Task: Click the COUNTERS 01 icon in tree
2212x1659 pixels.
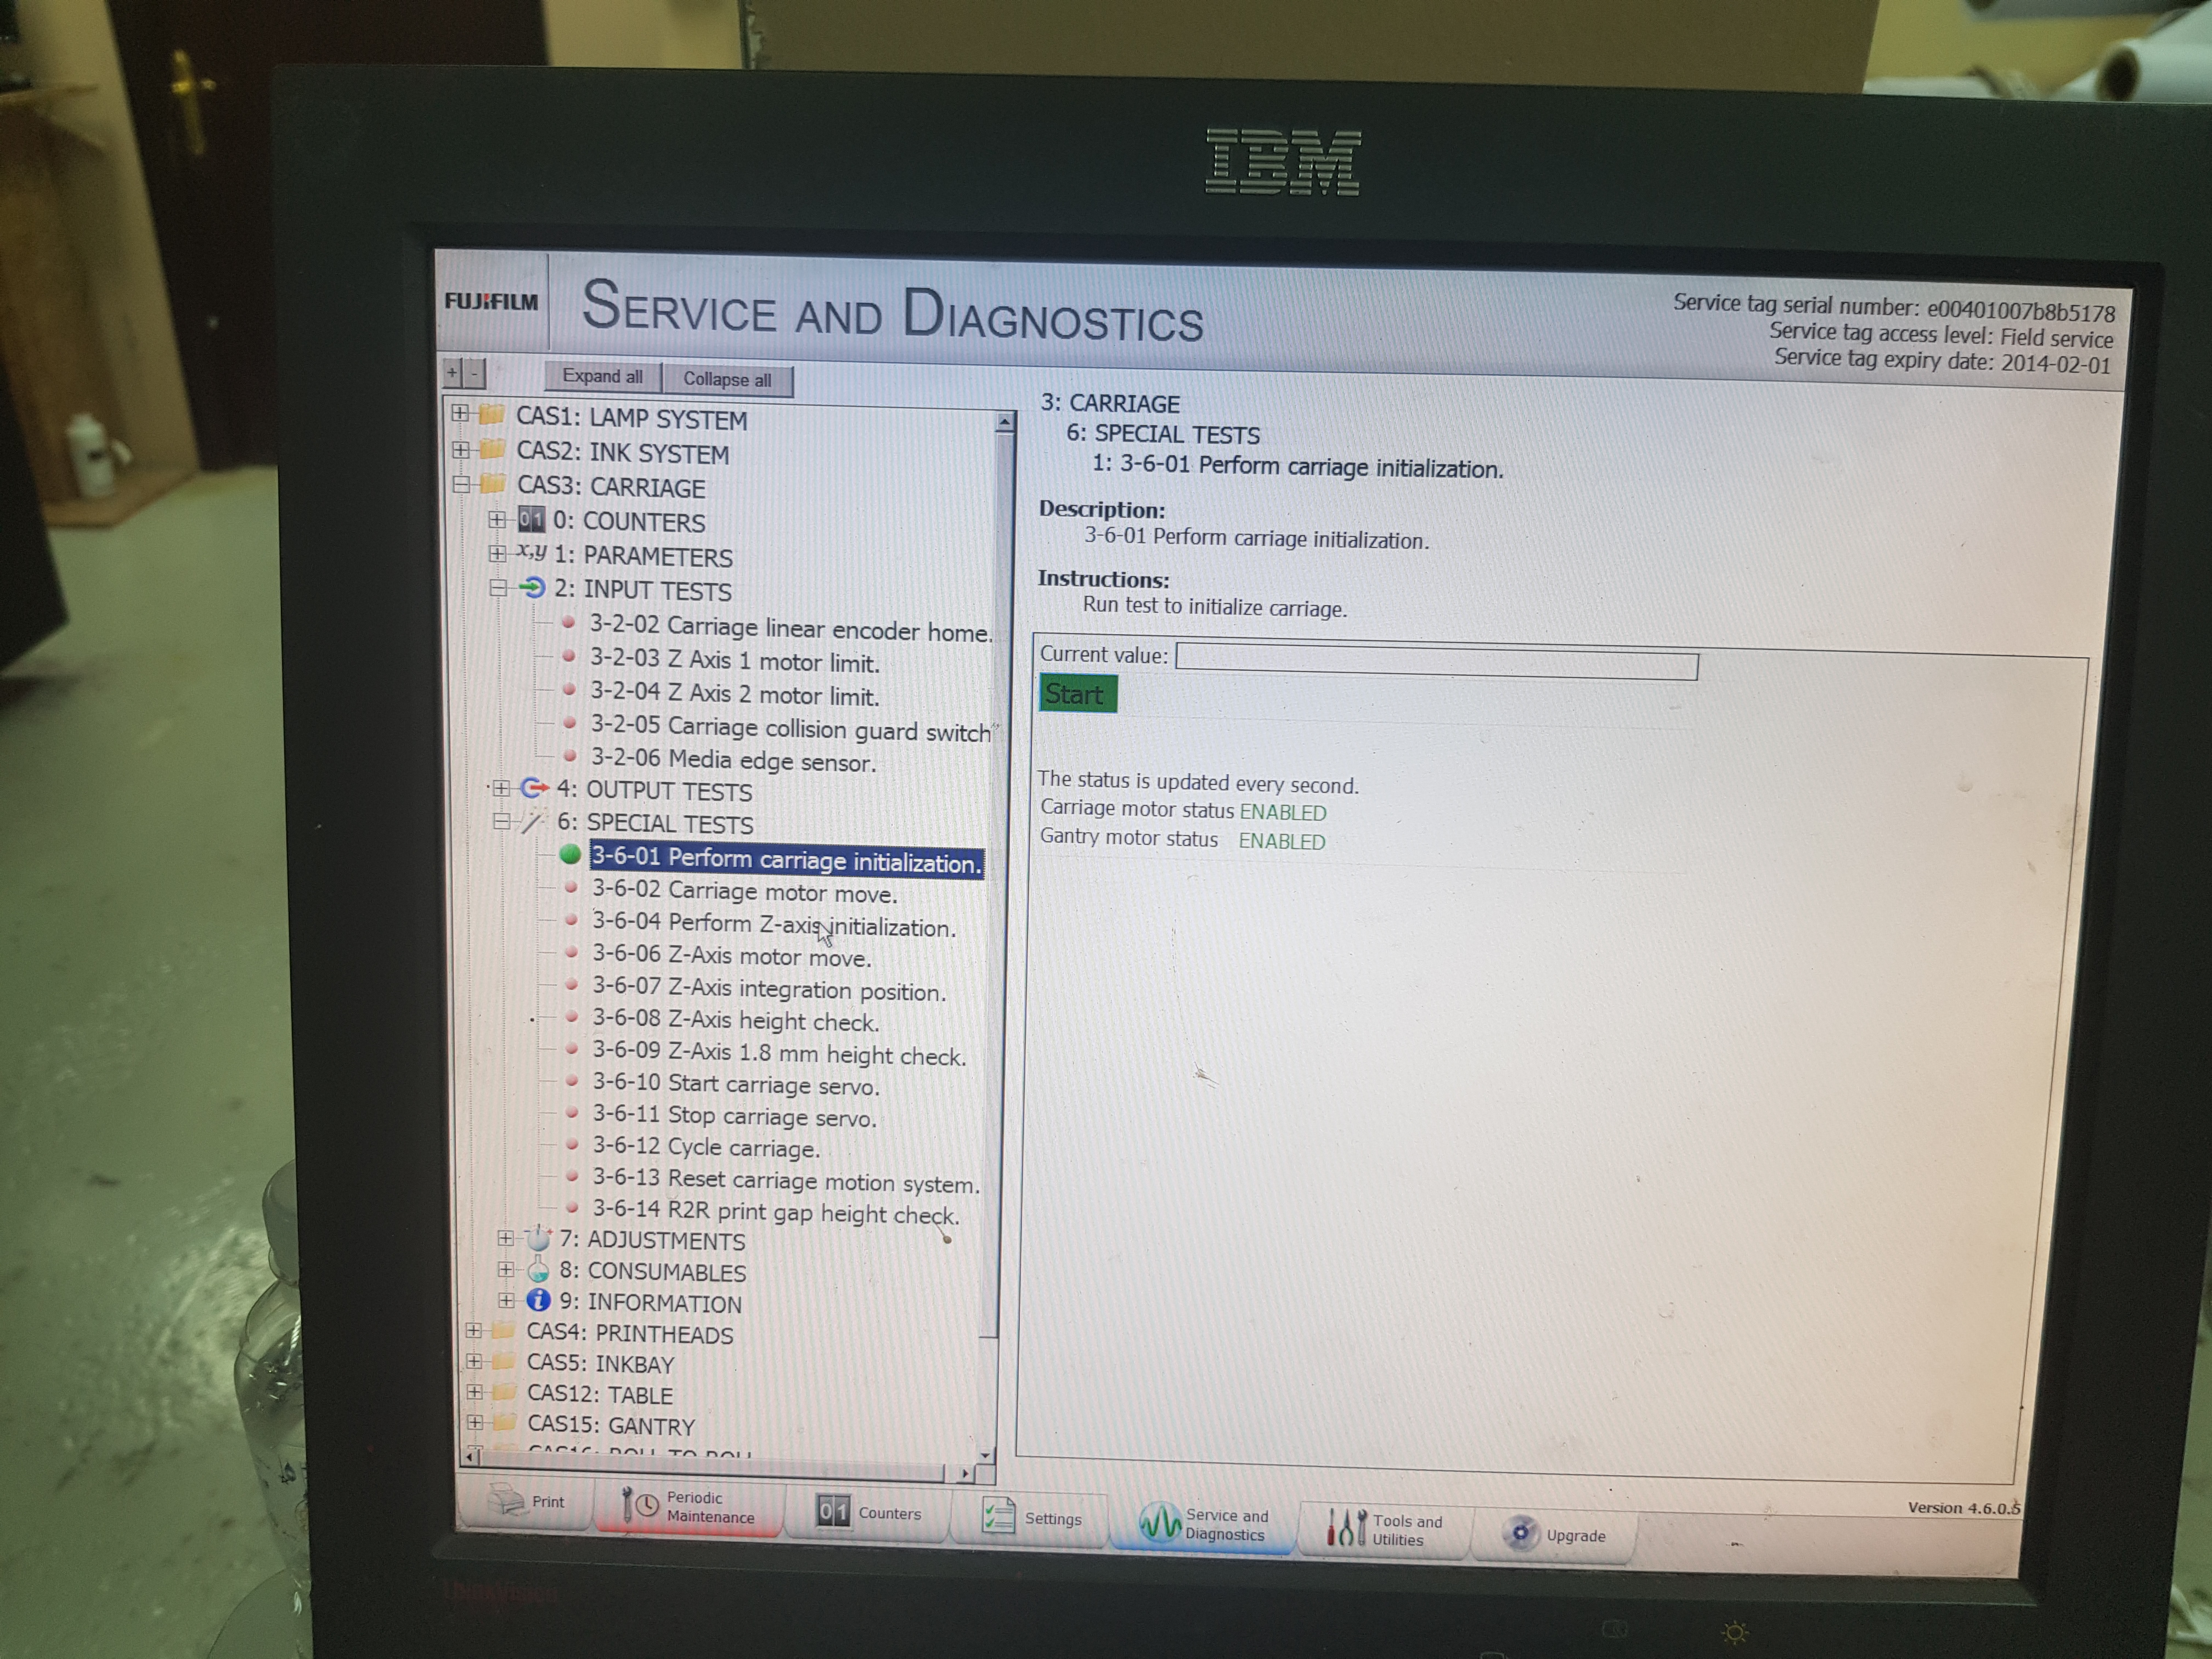Action: click(x=531, y=519)
